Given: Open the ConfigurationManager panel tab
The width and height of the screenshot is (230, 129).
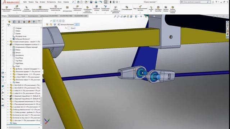Looking at the screenshot, I should (x=19, y=22).
